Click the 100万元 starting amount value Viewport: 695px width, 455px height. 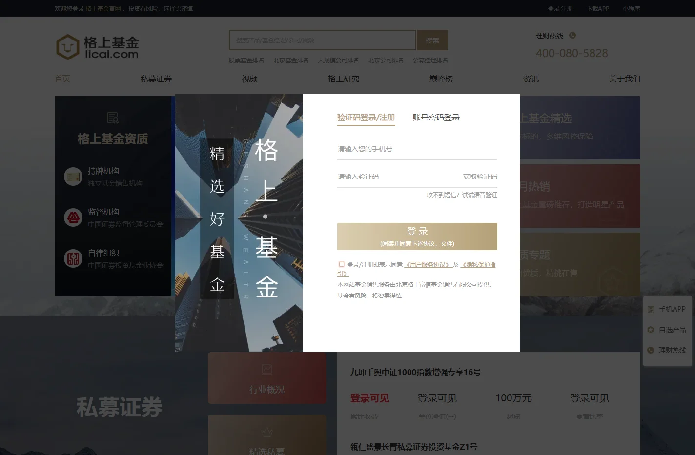[513, 398]
